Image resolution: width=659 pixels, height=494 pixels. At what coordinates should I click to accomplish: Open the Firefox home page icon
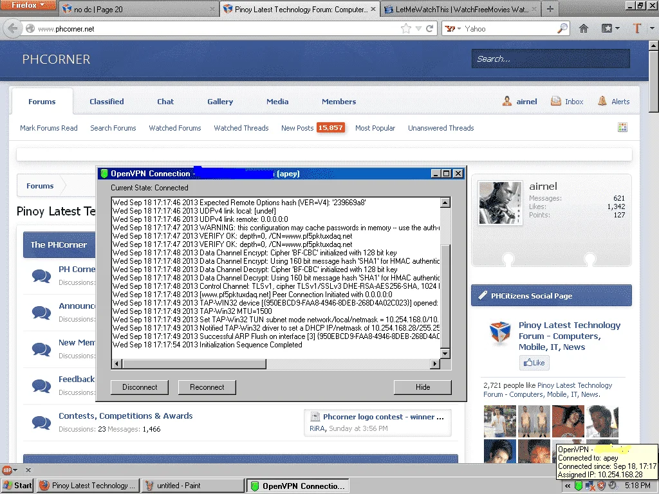583,28
